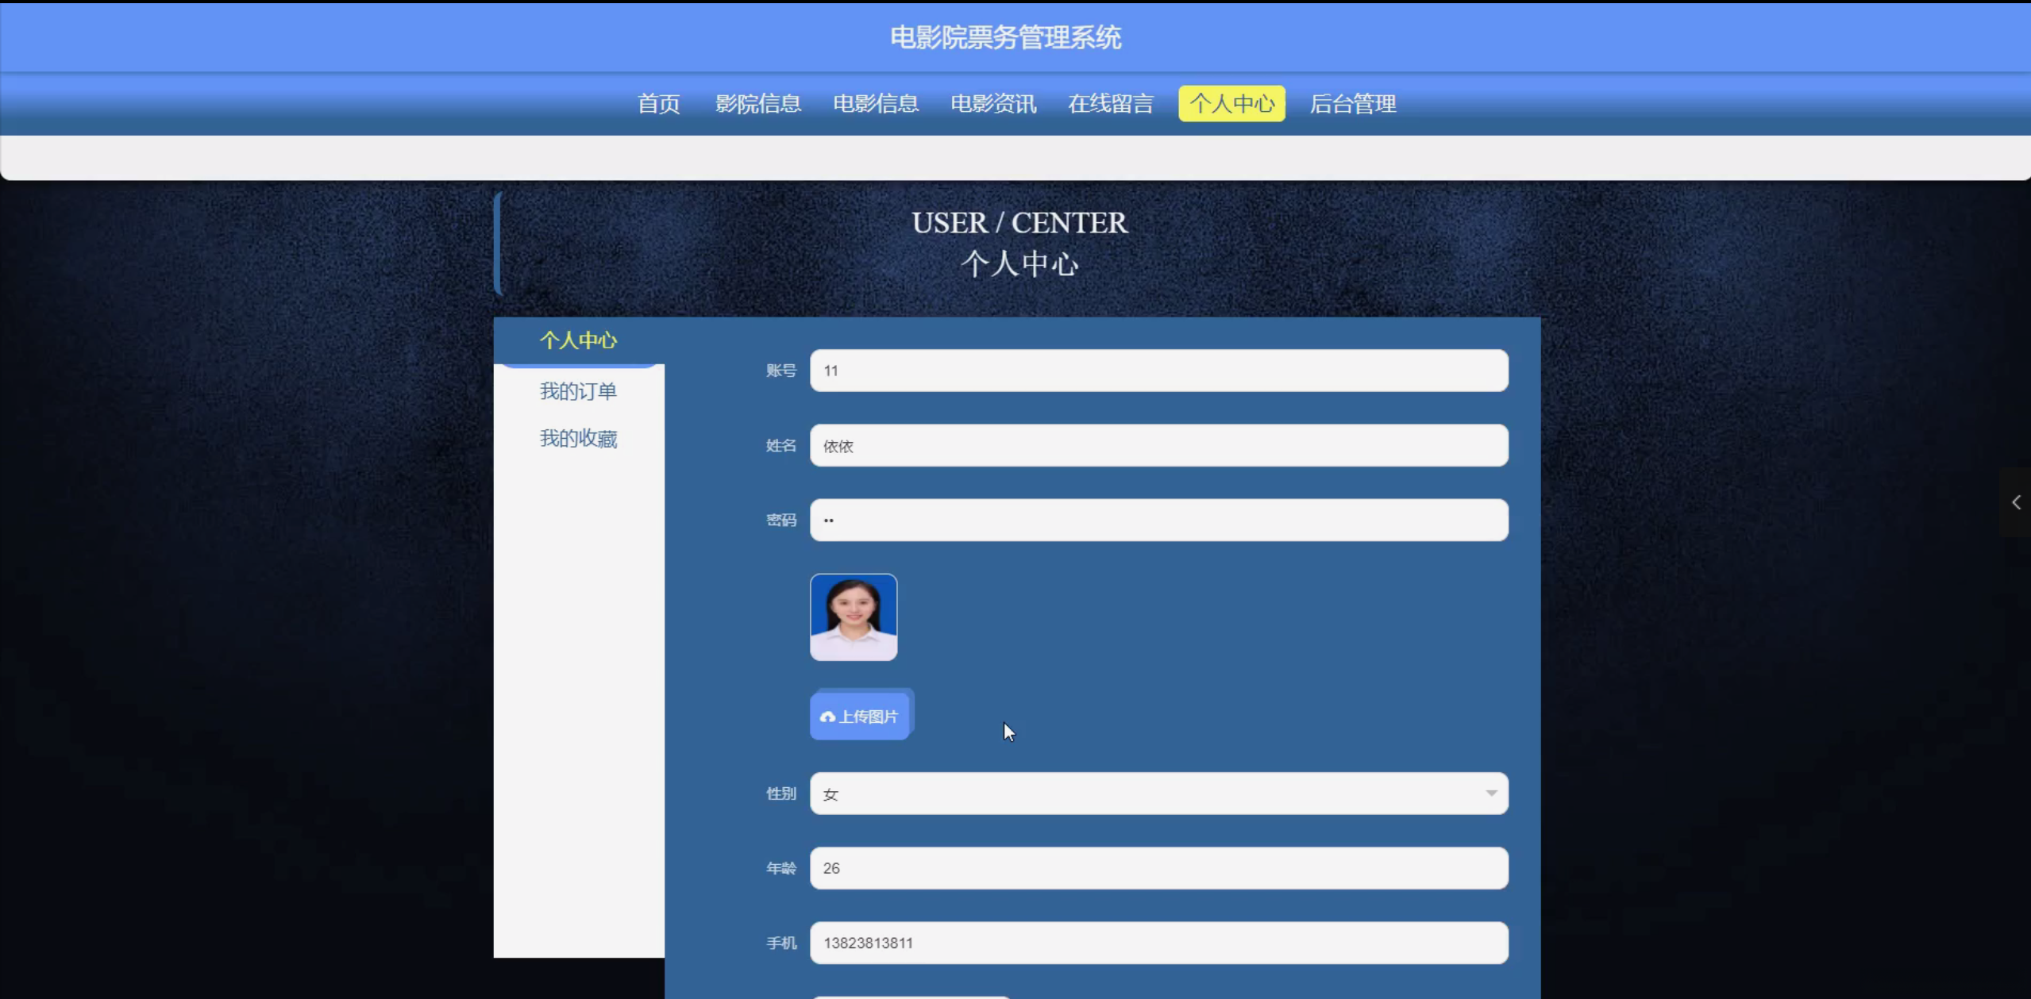Image resolution: width=2031 pixels, height=999 pixels.
Task: Open 影院信息 navigation item
Action: (x=757, y=104)
